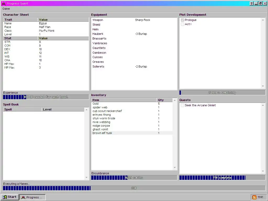Select the spider web inventory item
This screenshot has height=201, width=268.
point(132,108)
